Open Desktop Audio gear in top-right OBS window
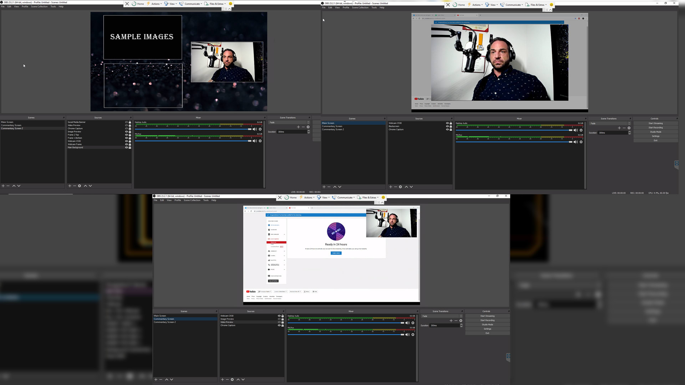The image size is (685, 385). tap(581, 130)
